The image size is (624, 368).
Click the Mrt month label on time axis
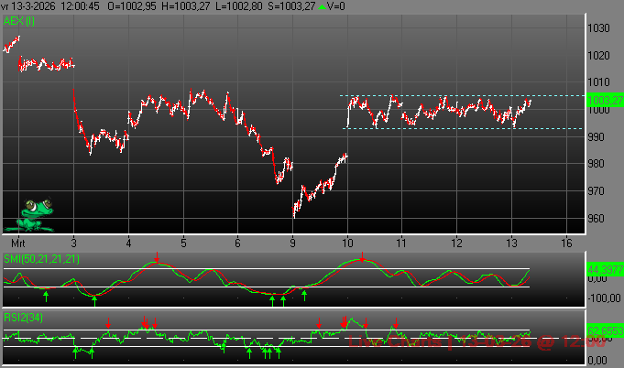click(18, 244)
